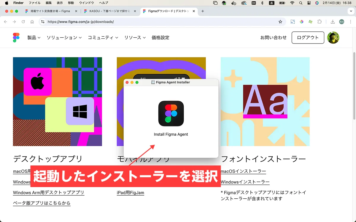Viewport: 356px width, 222px height.
Task: Open the Chrome tab list chevron
Action: click(x=351, y=11)
